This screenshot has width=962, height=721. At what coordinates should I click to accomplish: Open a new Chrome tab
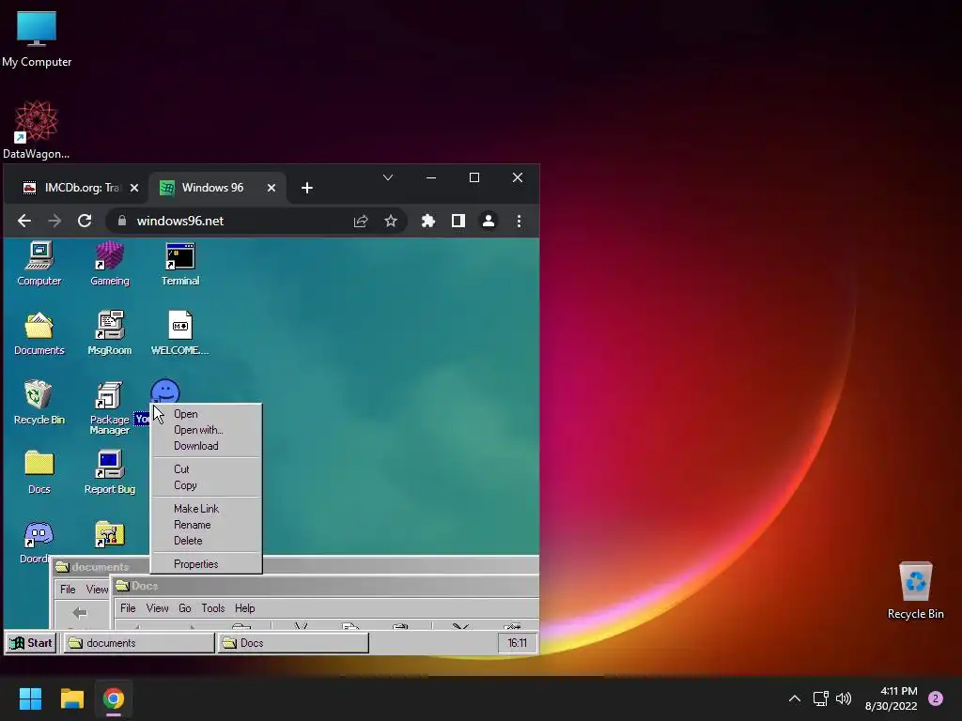click(x=307, y=188)
